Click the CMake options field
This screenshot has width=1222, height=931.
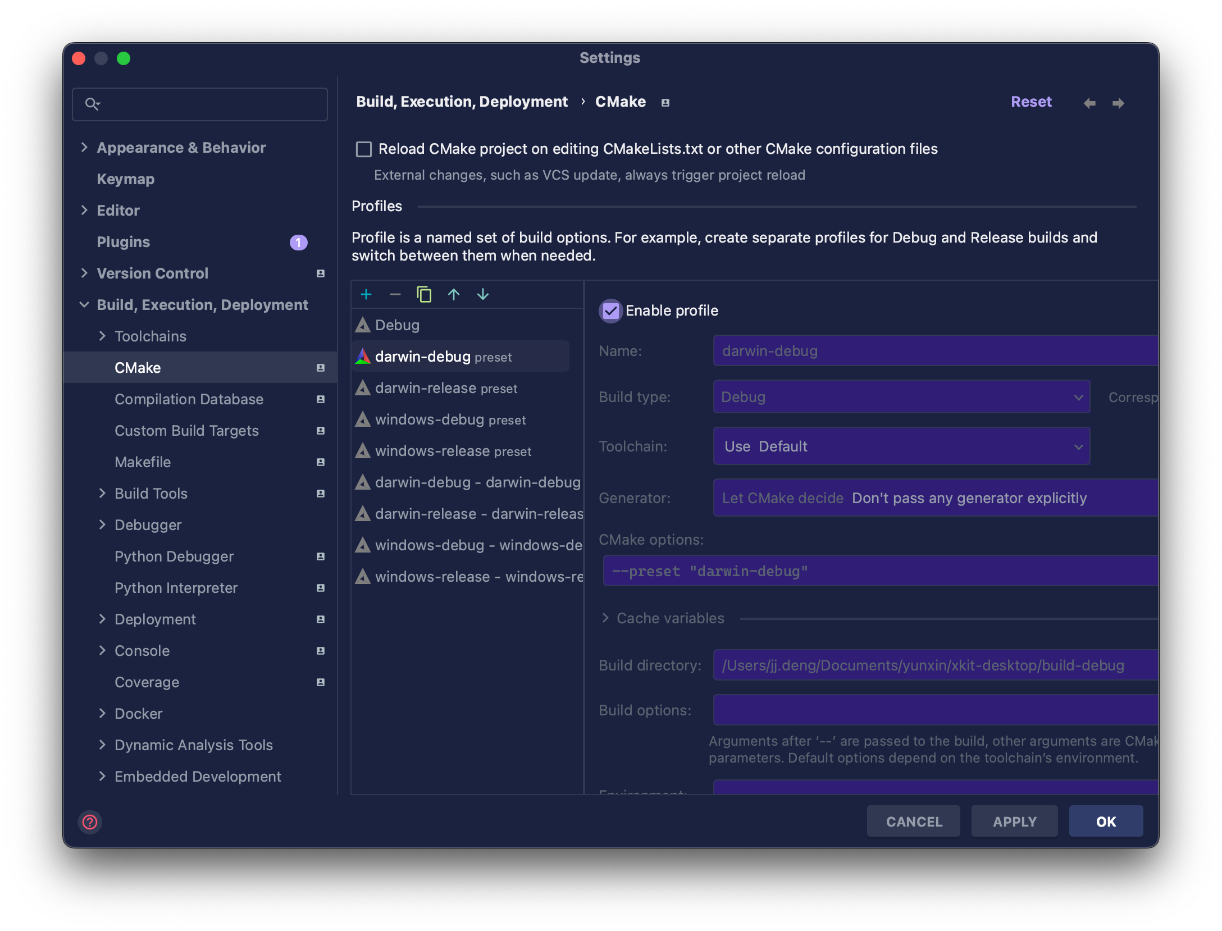point(881,571)
